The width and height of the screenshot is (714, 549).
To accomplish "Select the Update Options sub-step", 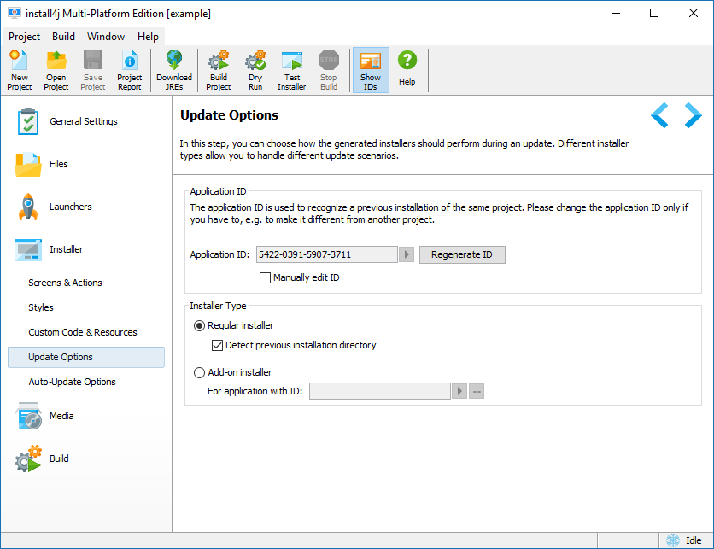I will tap(86, 358).
